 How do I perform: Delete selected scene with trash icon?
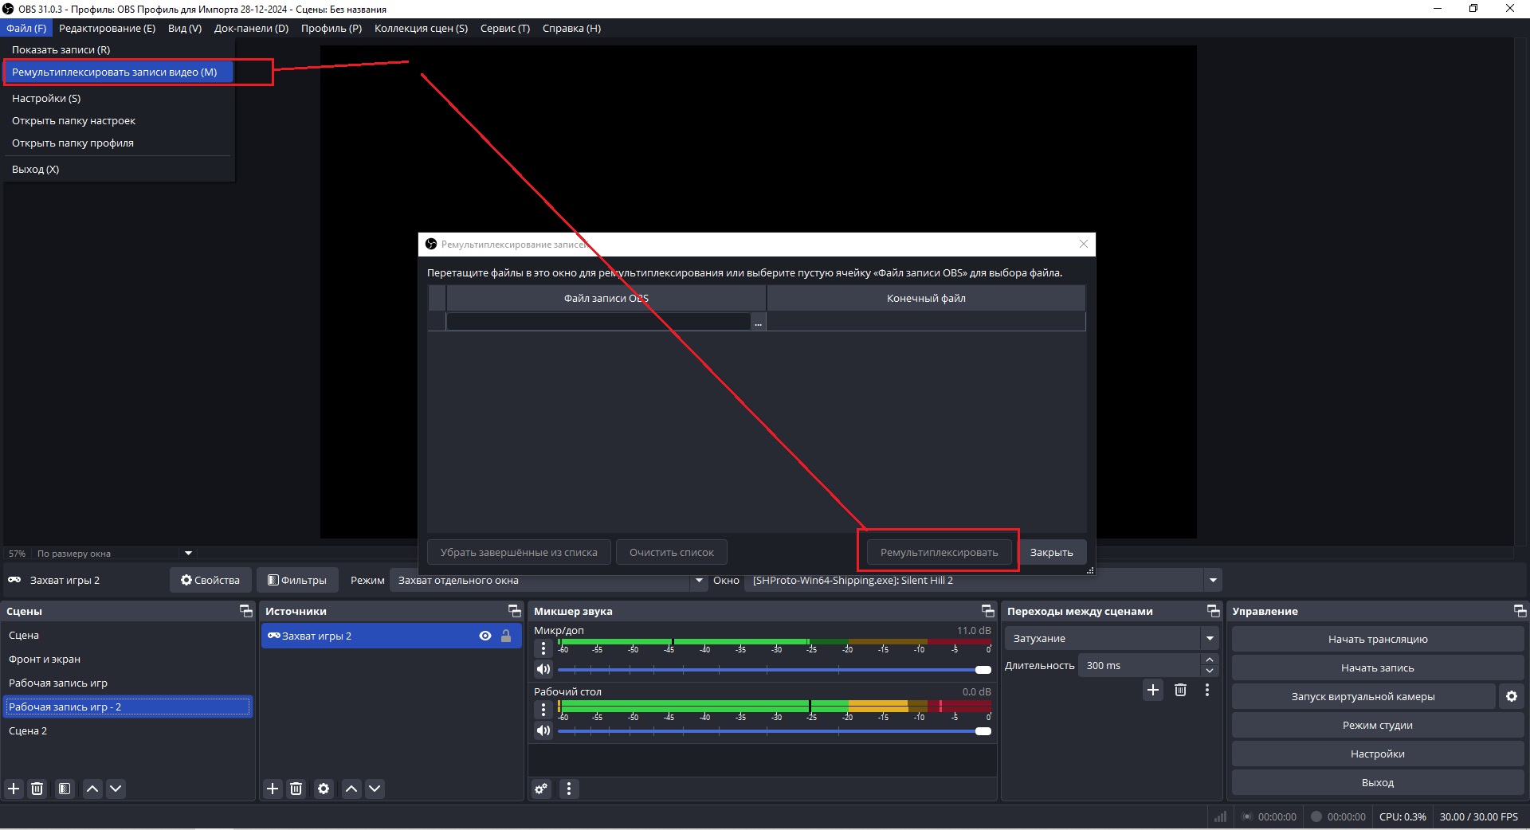coord(37,789)
